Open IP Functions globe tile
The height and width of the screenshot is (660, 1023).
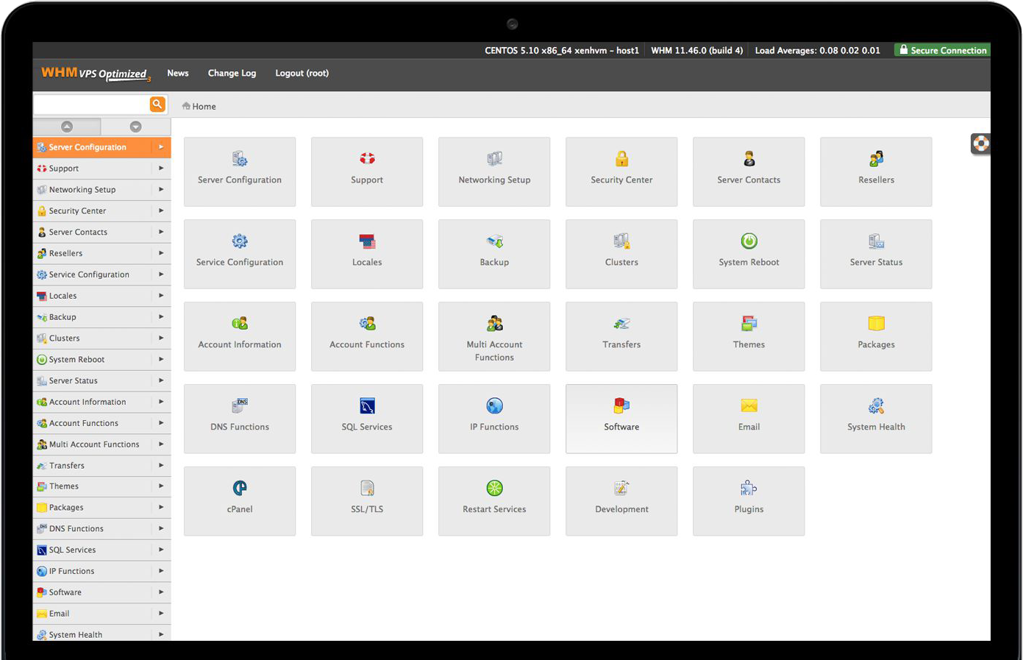point(494,419)
